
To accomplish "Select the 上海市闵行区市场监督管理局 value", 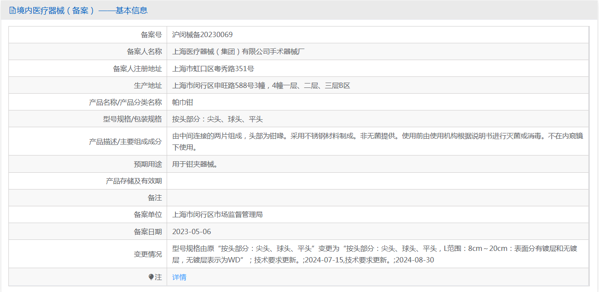I will (217, 215).
